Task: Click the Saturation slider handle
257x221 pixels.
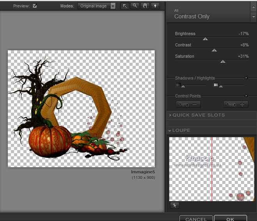Action: tap(223, 62)
